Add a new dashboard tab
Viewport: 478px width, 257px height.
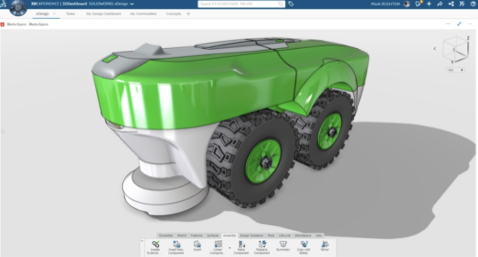coord(188,14)
